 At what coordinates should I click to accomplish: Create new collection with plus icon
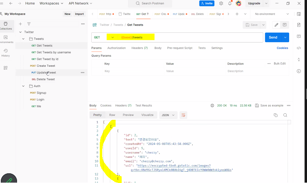pos(20,24)
